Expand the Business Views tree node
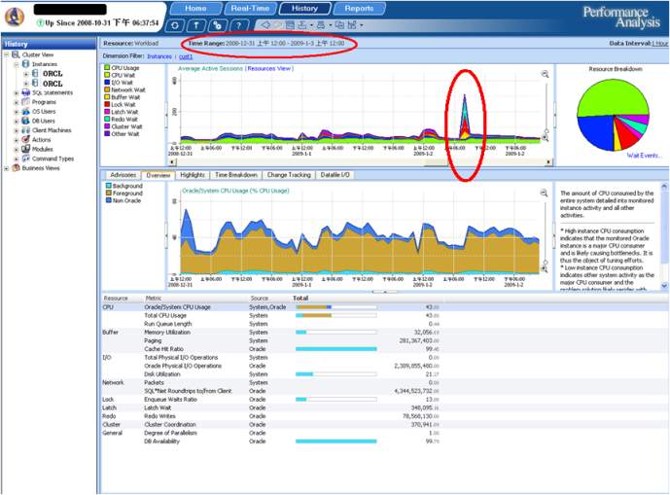Image resolution: width=670 pixels, height=495 pixels. click(6, 167)
